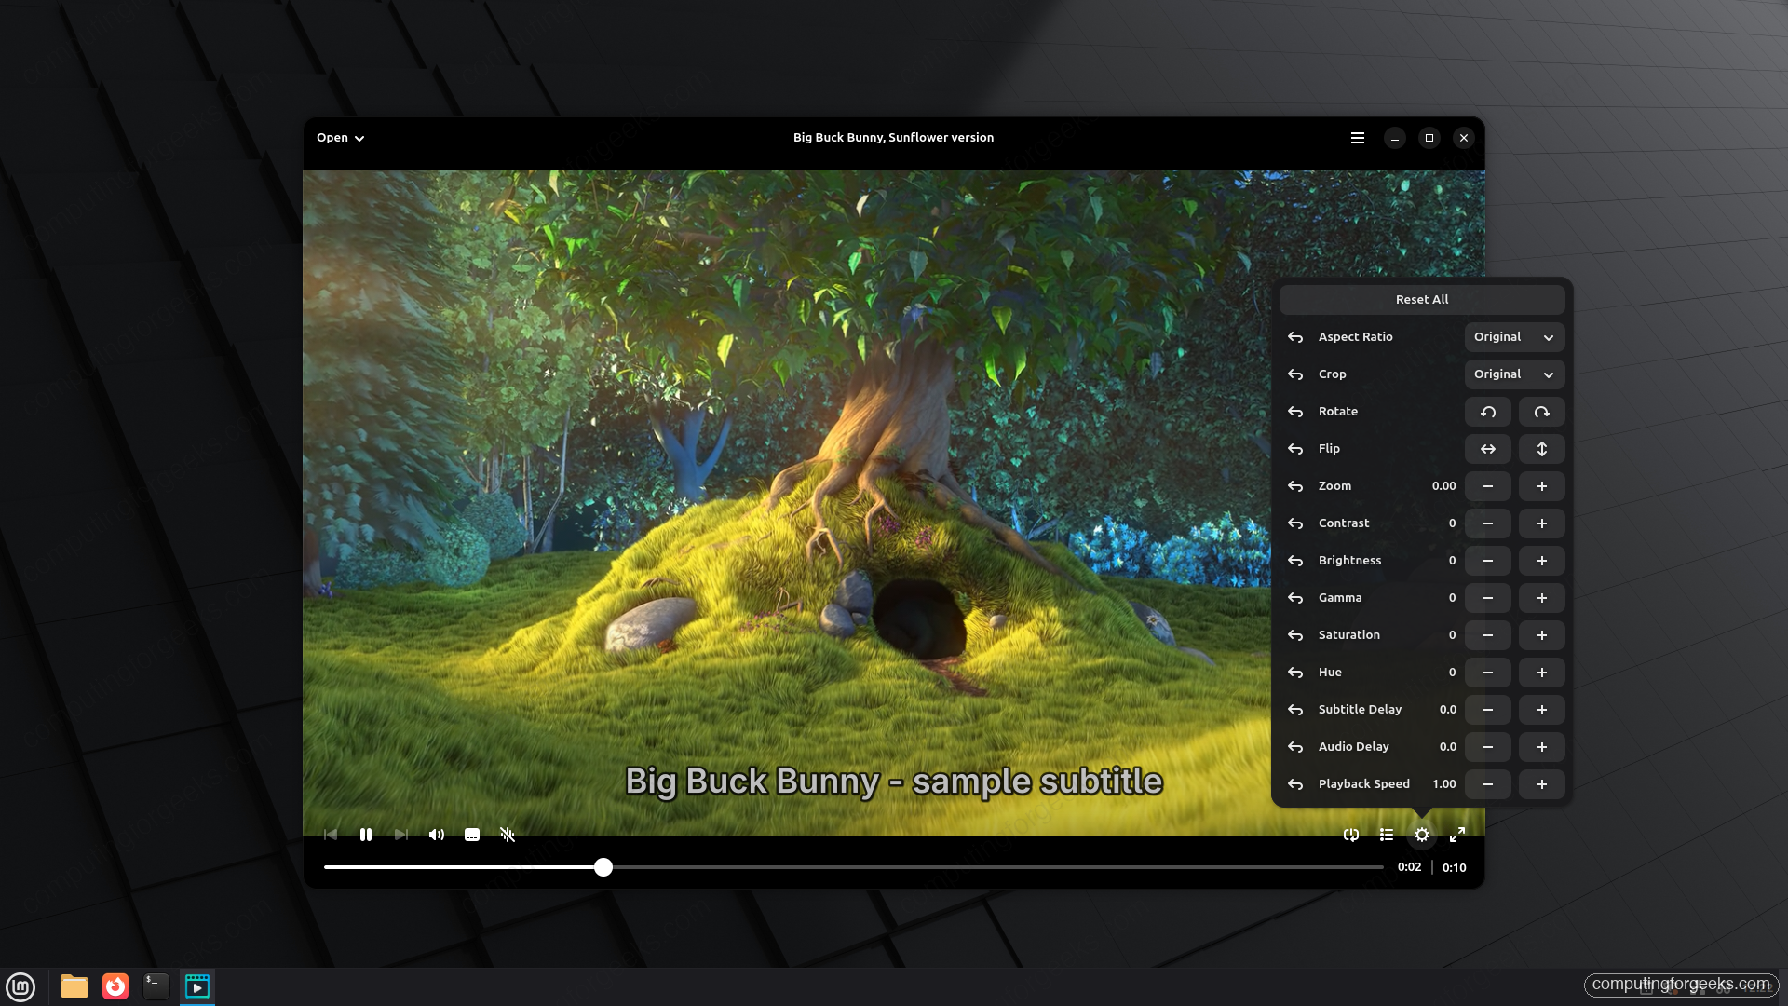
Task: Reset the Crop setting
Action: point(1295,374)
